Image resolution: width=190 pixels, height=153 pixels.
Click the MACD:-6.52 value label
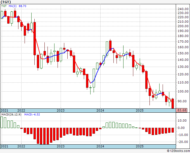click(32, 115)
